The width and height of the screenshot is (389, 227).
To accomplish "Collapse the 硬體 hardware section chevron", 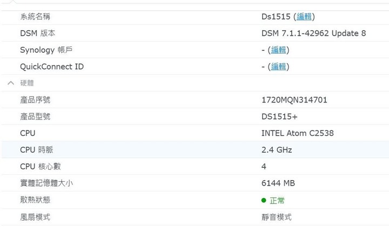I will pyautogui.click(x=11, y=83).
